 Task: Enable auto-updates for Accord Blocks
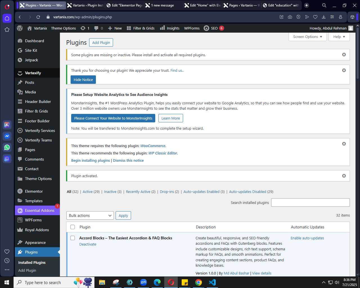tap(307, 238)
